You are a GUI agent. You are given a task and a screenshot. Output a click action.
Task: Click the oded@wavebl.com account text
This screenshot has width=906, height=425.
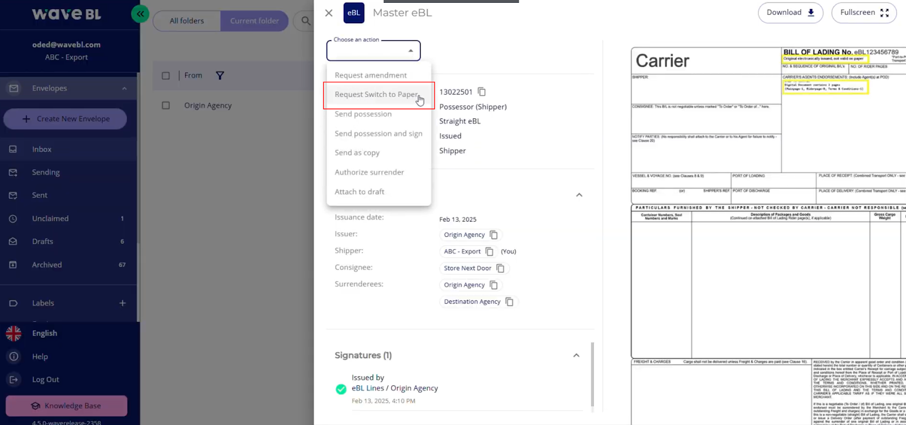coord(66,45)
